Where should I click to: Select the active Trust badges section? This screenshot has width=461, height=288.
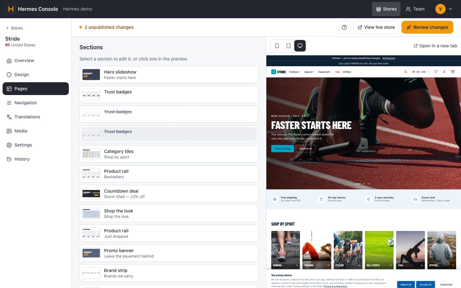coord(169,94)
